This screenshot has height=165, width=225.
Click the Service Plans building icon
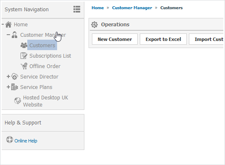tap(15, 87)
